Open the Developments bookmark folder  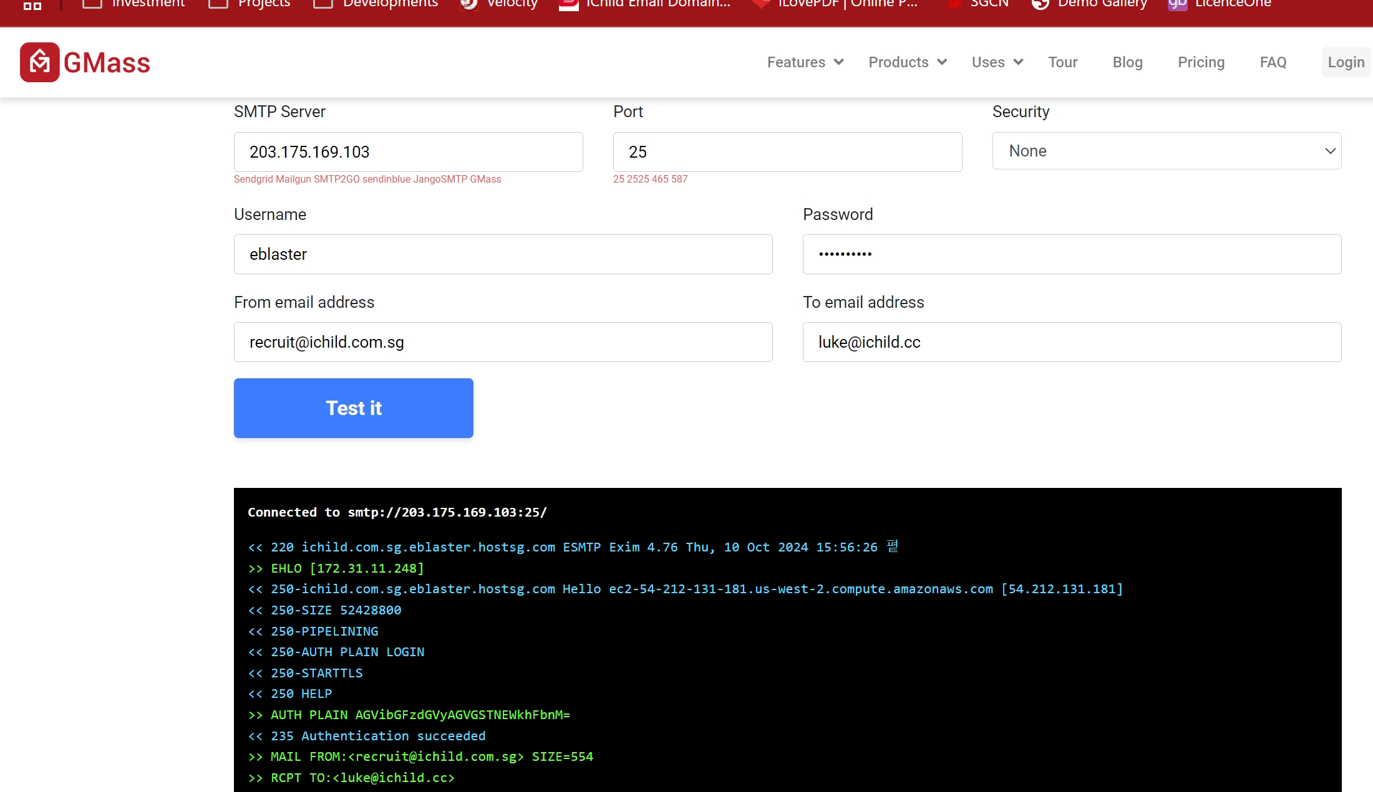[376, 4]
